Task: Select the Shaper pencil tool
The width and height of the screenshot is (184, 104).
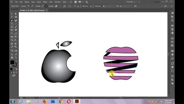Action: [12, 30]
